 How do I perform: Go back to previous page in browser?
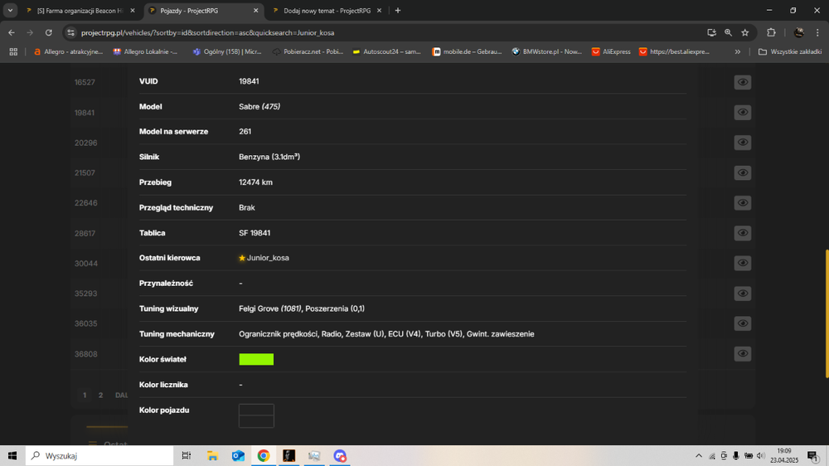point(12,33)
